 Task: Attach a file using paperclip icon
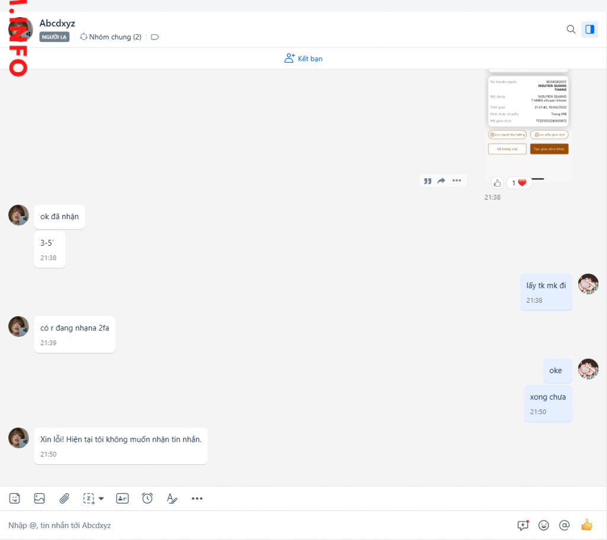(65, 499)
